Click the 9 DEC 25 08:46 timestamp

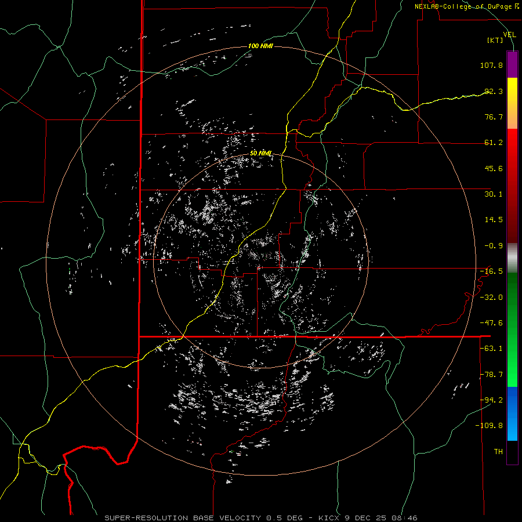[382, 518]
